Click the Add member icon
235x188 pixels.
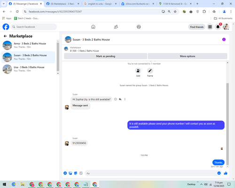pyautogui.click(x=138, y=70)
